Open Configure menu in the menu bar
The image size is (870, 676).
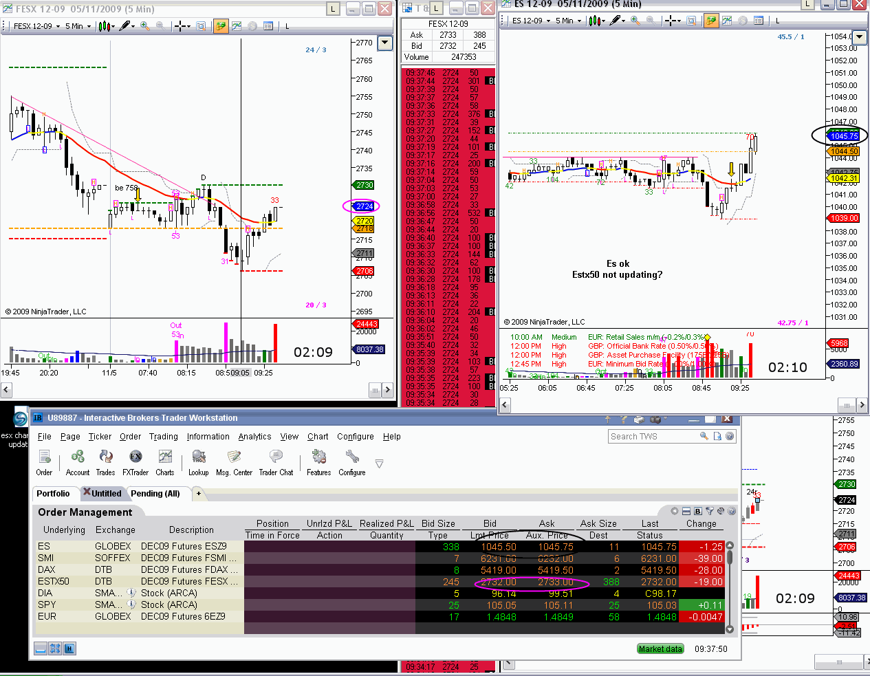tap(356, 437)
